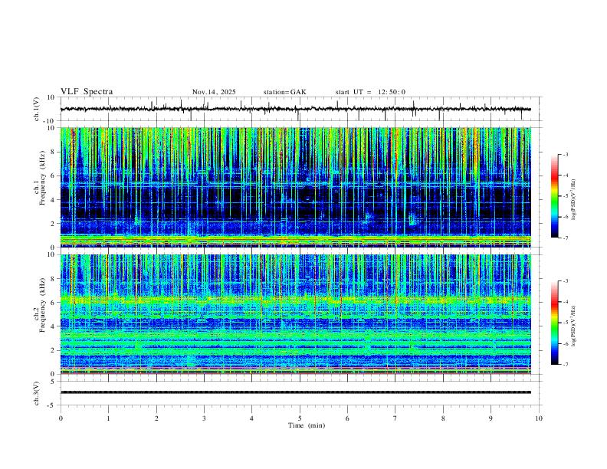Viewport: 607px width, 469px height.
Task: Select the "start UT = 12:50:0" text
Action: pos(370,92)
